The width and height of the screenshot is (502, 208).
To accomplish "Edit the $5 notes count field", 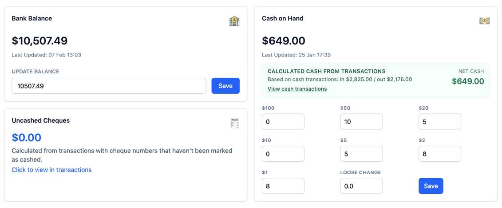I will coord(361,154).
